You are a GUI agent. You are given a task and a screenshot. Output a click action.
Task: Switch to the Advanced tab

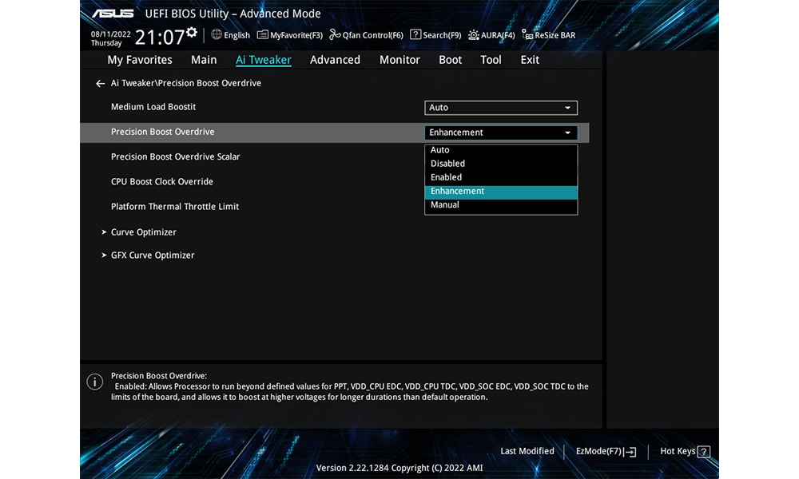(335, 60)
